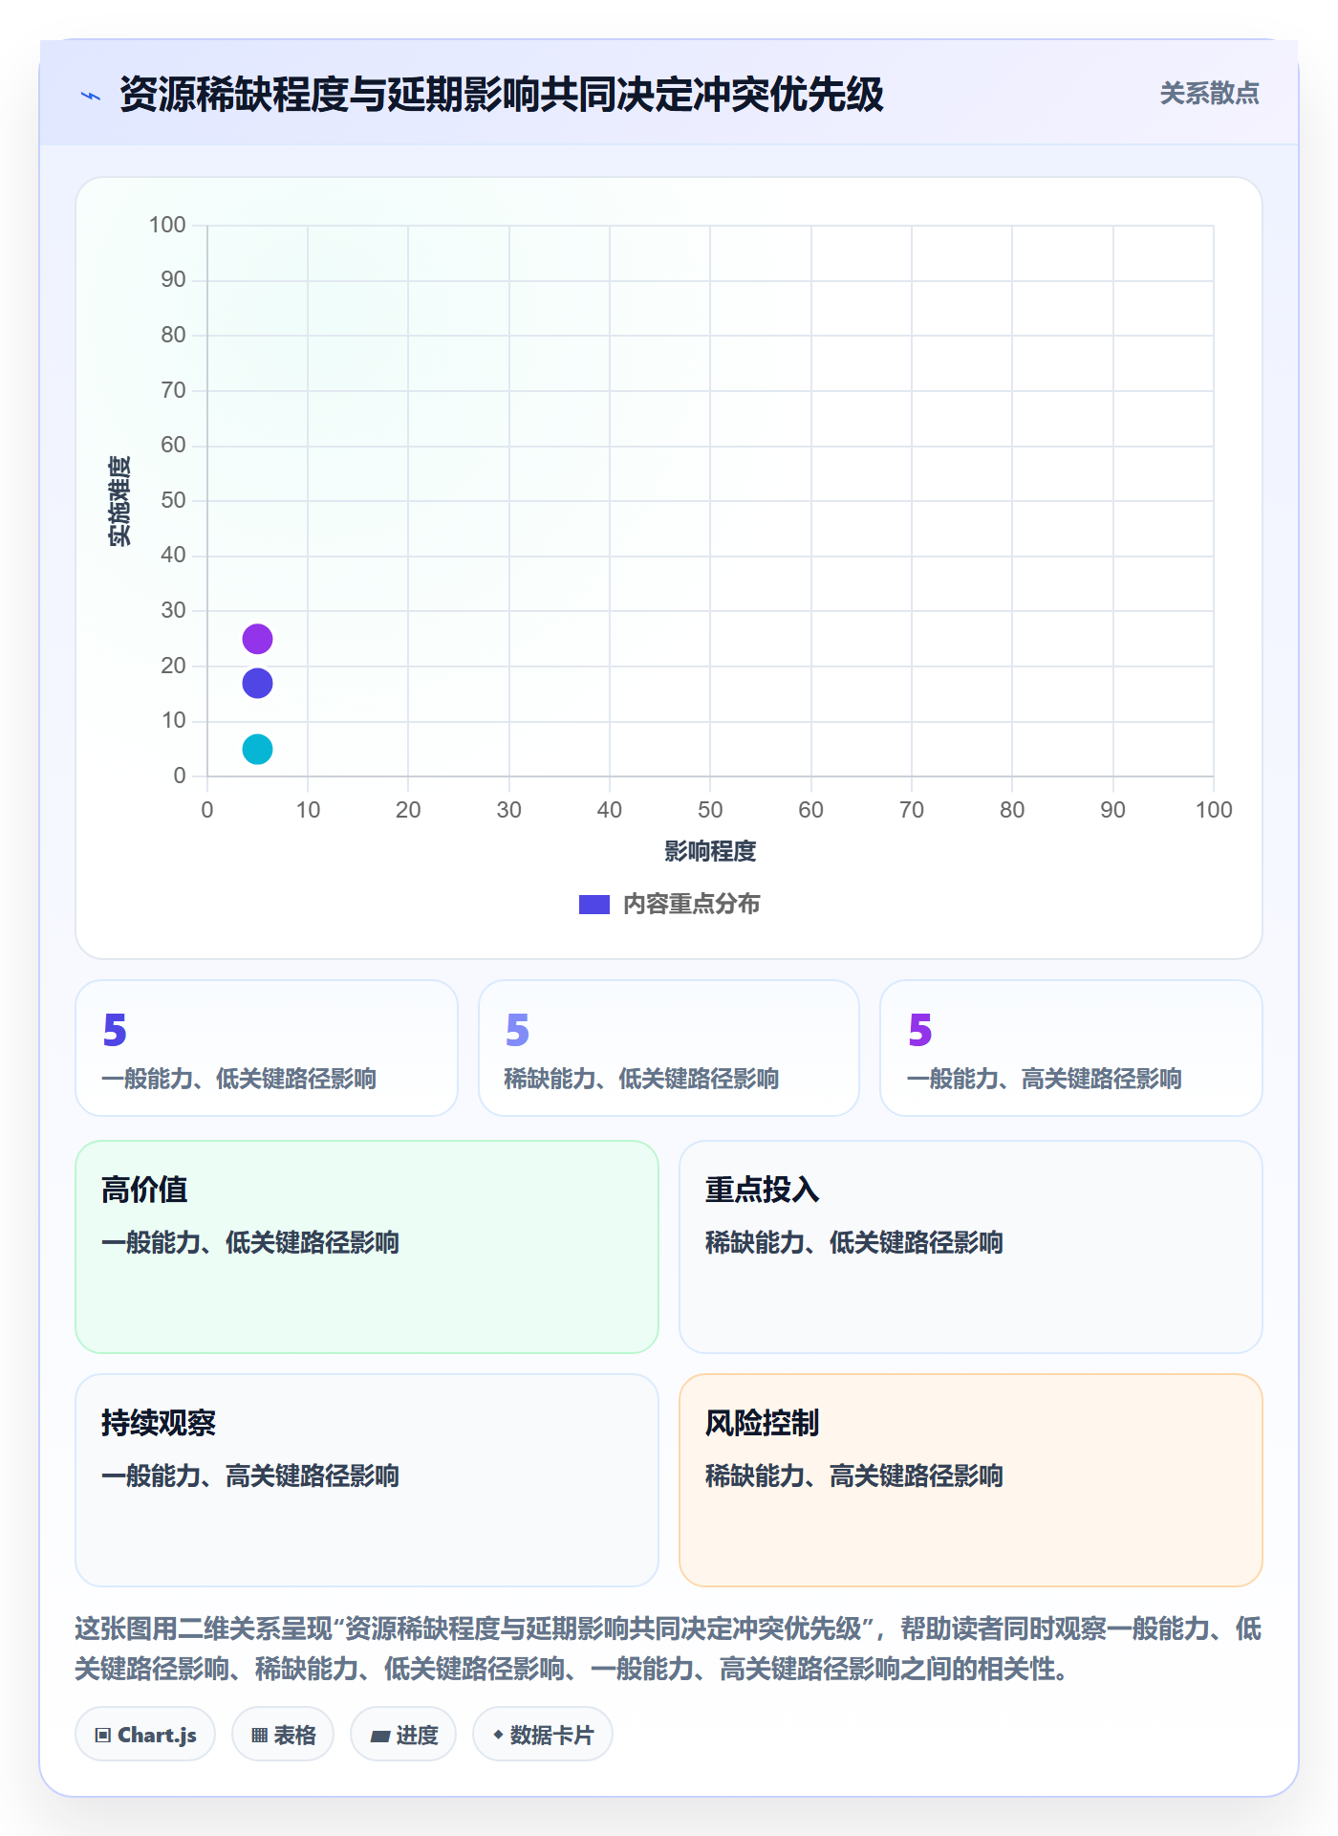Click the 内容重点分布 legend label
This screenshot has height=1836, width=1338.
691,904
